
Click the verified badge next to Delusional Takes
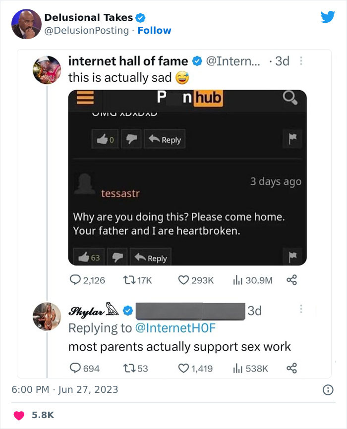point(140,17)
